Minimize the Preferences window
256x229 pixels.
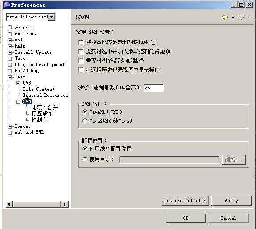coord(234,5)
